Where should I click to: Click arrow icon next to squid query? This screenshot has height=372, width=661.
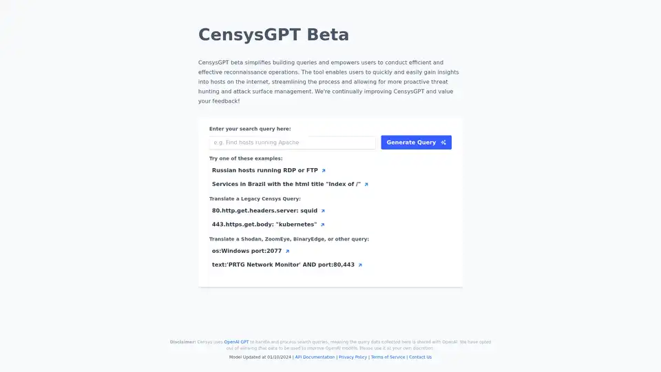(x=323, y=211)
